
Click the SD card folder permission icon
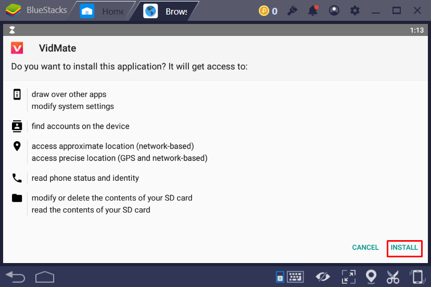click(17, 198)
